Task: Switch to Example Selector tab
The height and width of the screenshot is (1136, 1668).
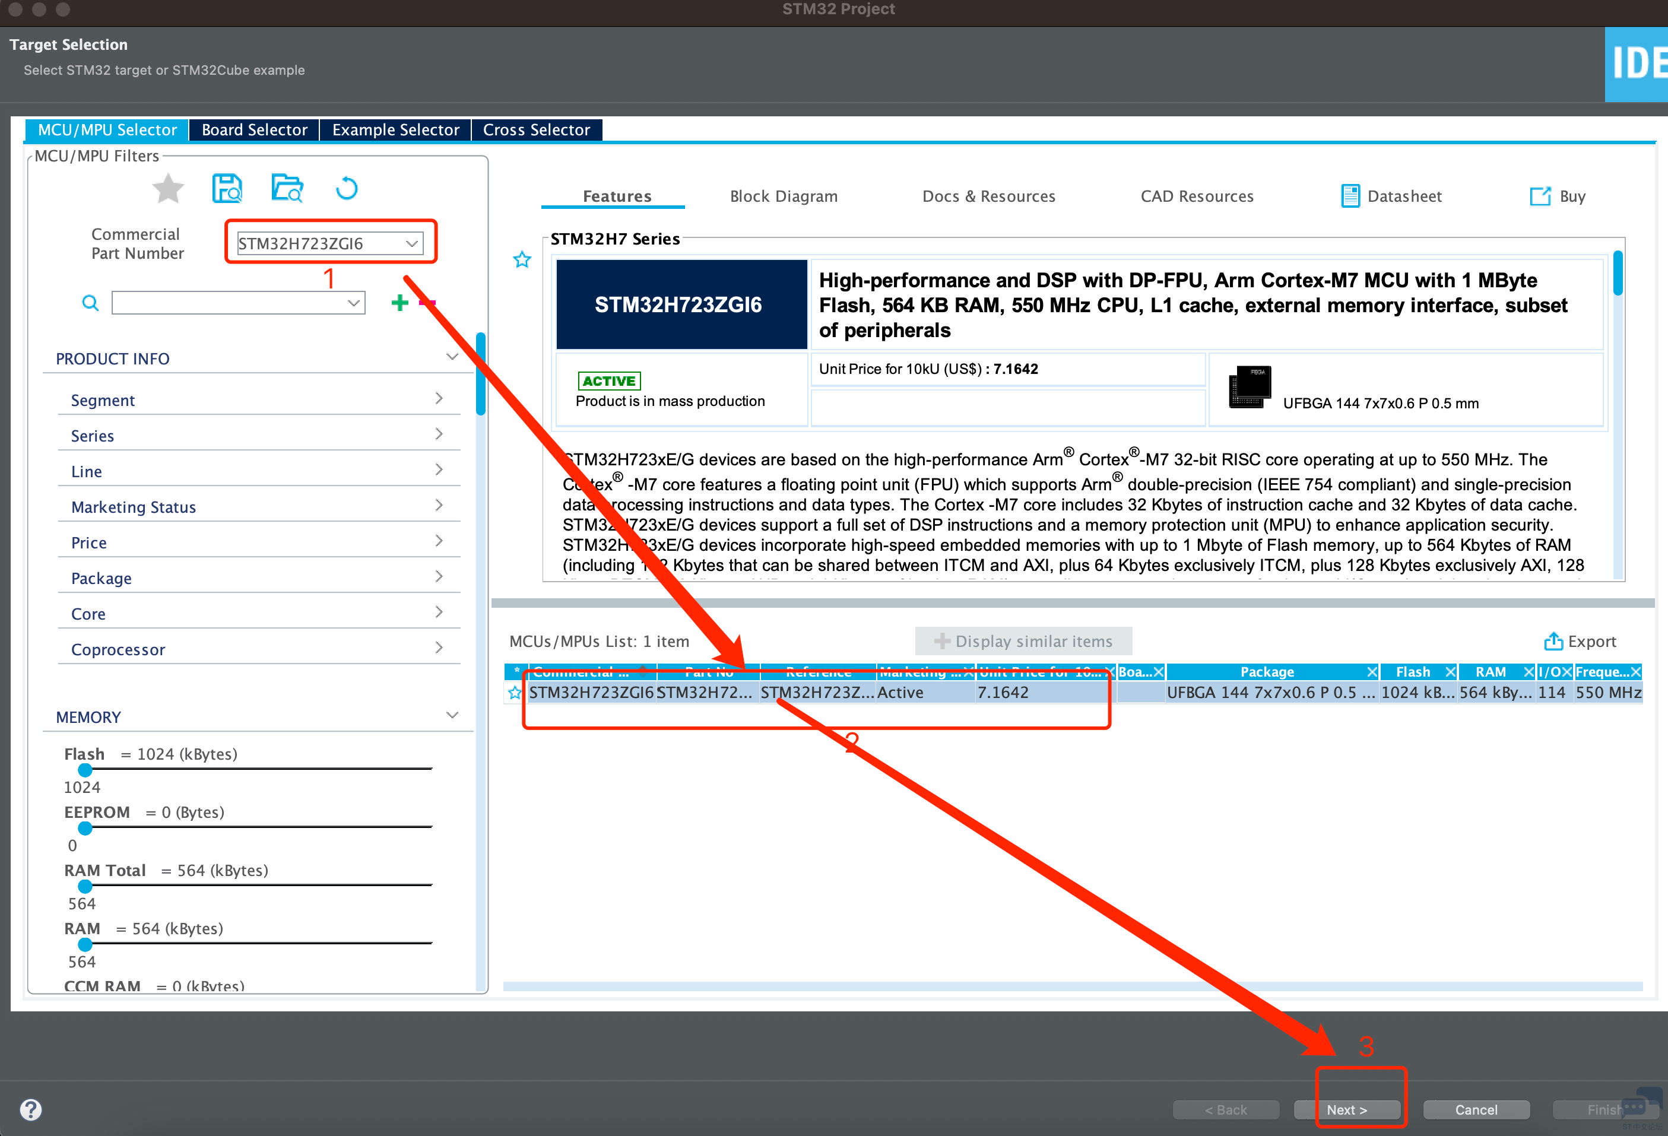Action: (395, 130)
